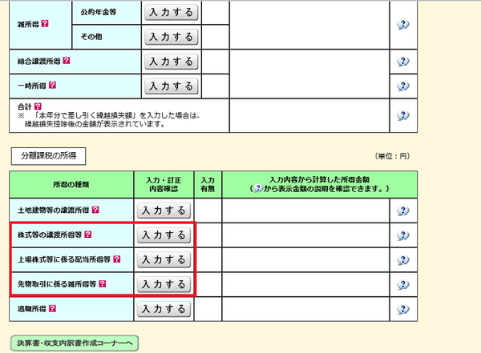Click 入力する button for 総合譲渡所得
Image resolution: width=481 pixels, height=353 pixels.
(x=172, y=62)
